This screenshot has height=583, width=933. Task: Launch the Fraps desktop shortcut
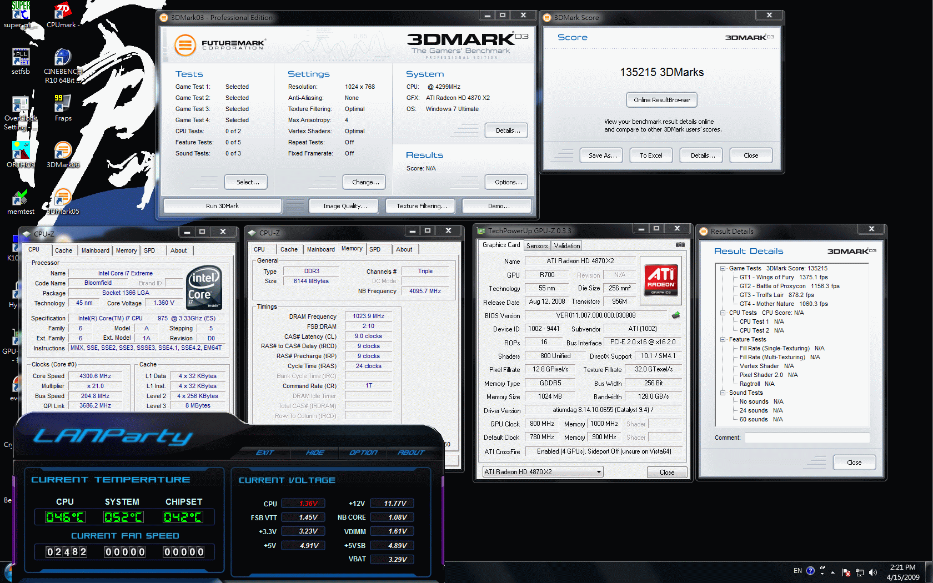[63, 108]
